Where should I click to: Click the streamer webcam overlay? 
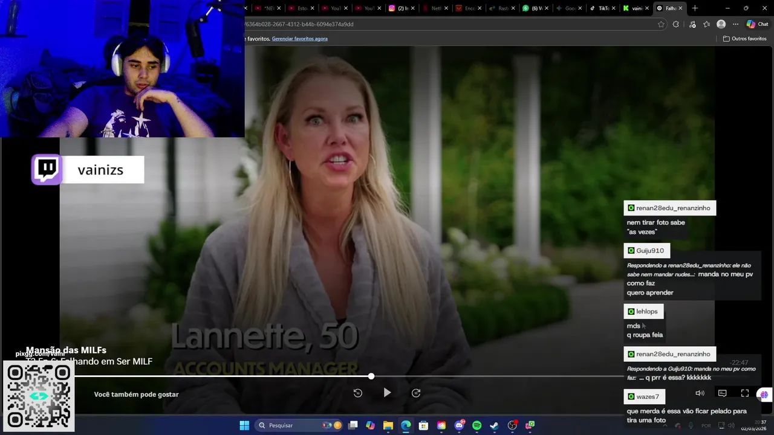coord(122,69)
